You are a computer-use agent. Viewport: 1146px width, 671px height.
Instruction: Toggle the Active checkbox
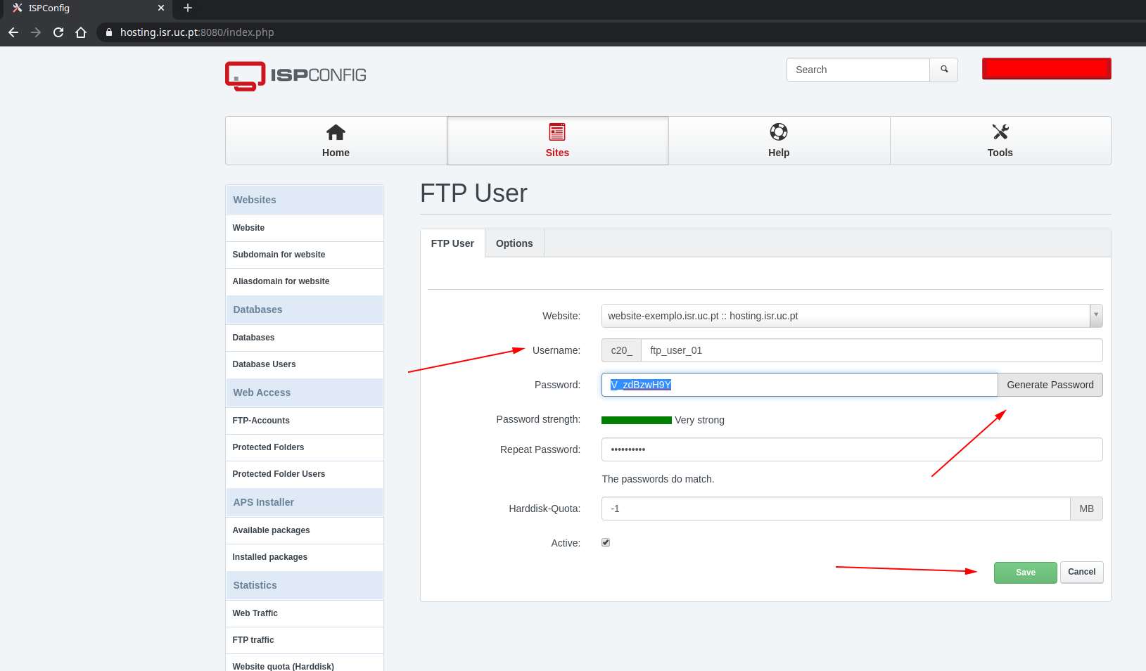pyautogui.click(x=606, y=542)
